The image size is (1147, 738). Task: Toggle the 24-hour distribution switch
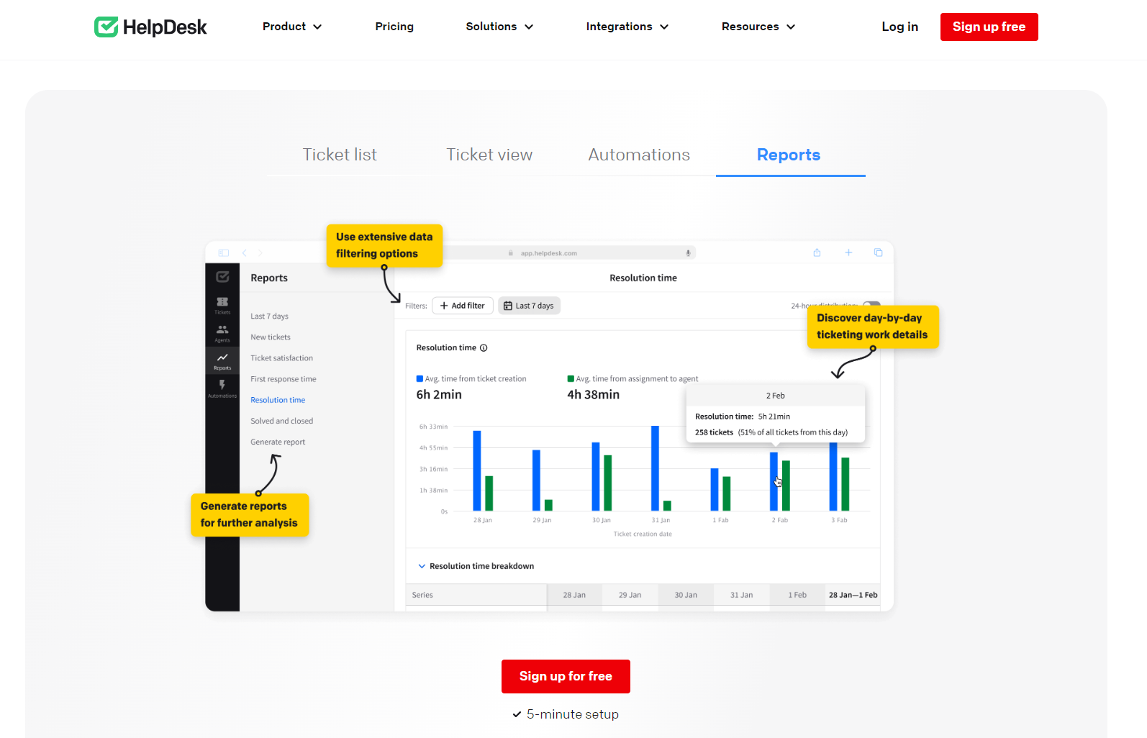871,305
